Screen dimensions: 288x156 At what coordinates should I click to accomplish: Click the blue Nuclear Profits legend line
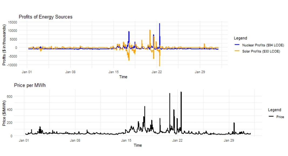click(237, 45)
